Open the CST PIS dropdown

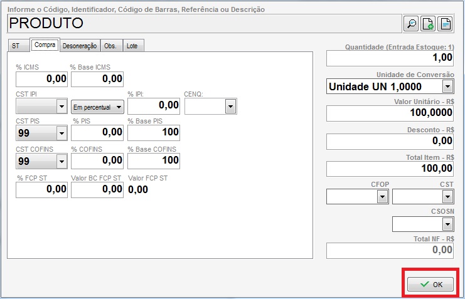(x=61, y=133)
